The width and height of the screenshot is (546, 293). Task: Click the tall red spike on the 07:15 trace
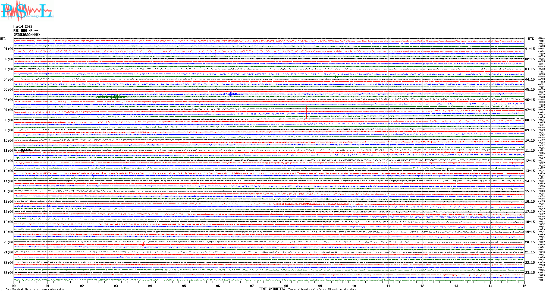tap(307, 112)
